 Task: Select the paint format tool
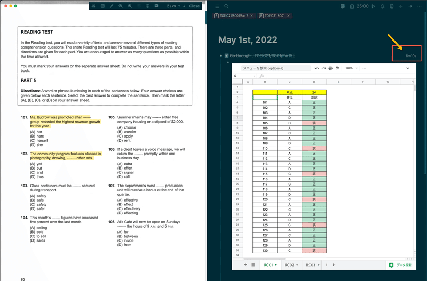(x=337, y=68)
